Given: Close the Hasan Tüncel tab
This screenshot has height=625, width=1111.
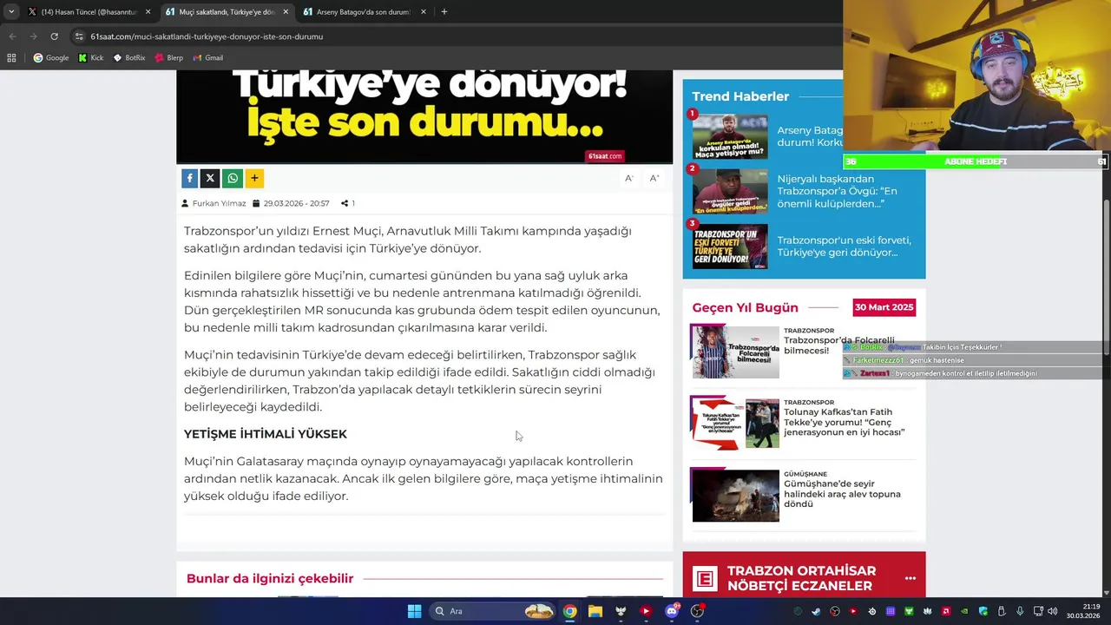Looking at the screenshot, I should pos(148,12).
